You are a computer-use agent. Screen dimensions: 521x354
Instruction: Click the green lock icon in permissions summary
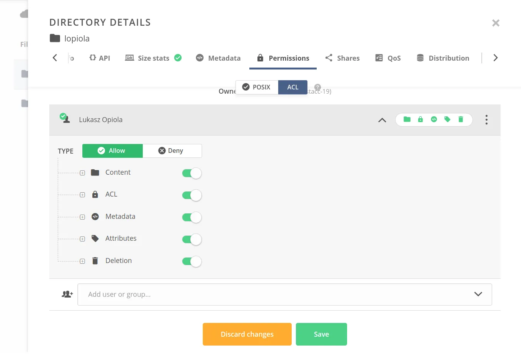(420, 119)
